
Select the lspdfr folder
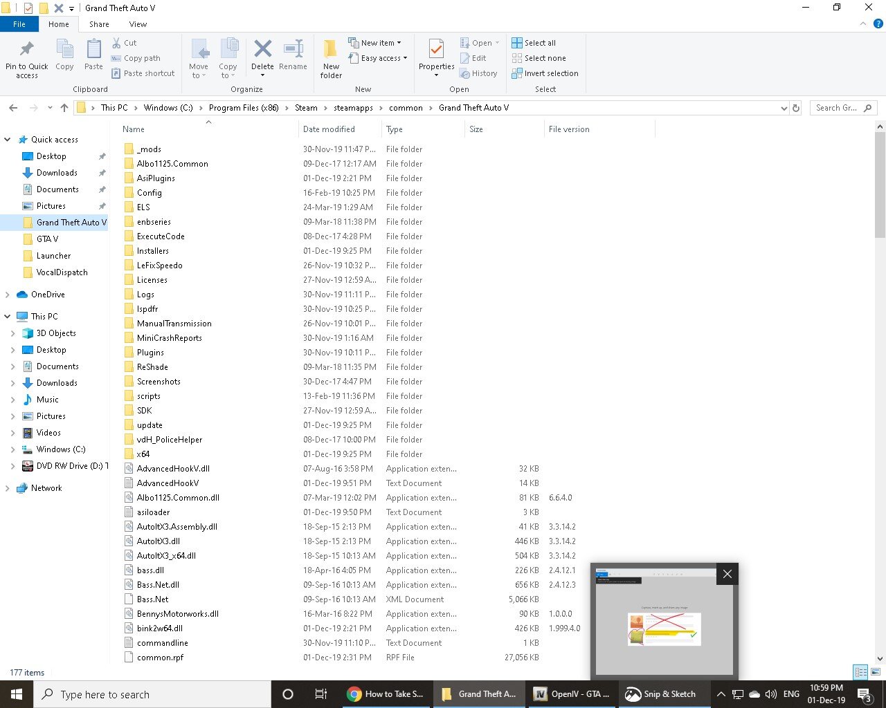pos(147,309)
